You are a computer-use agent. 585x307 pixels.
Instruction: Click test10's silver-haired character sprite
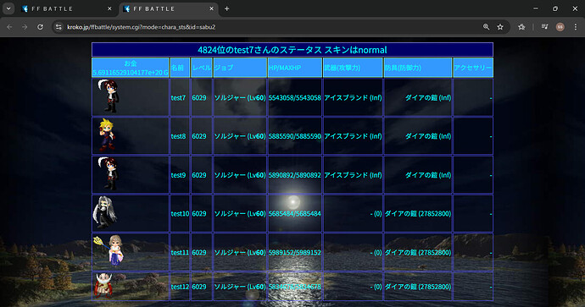click(x=105, y=212)
